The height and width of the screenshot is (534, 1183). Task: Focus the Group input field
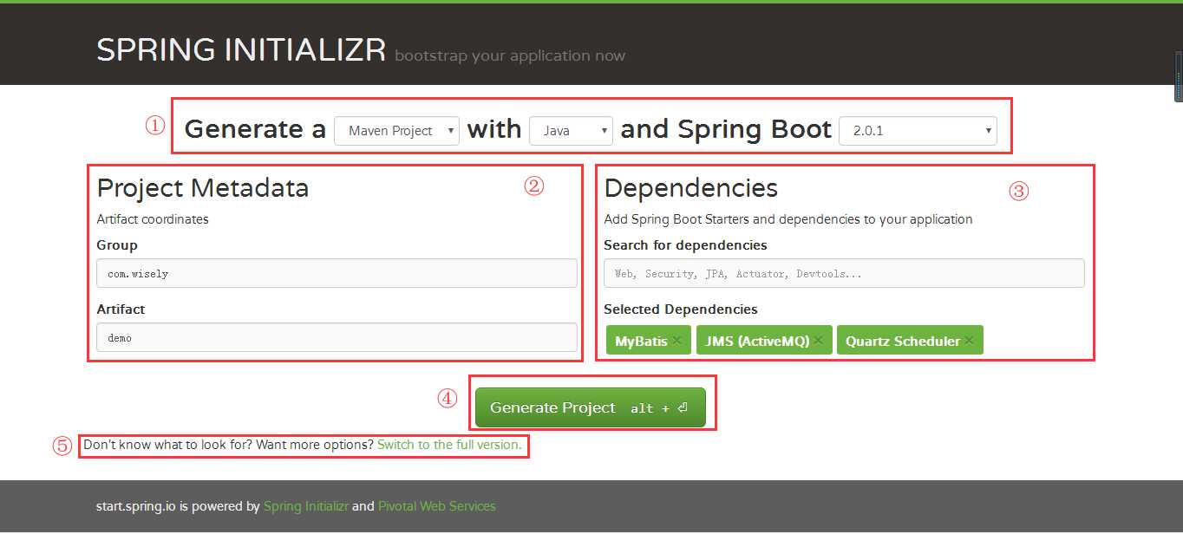(337, 273)
